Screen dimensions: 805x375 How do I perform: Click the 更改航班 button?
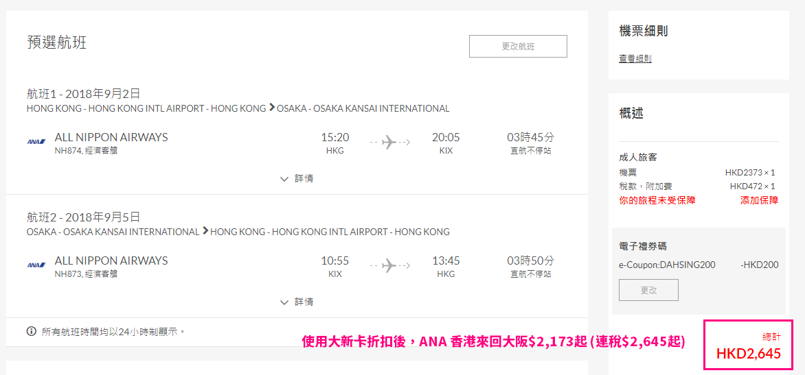518,46
